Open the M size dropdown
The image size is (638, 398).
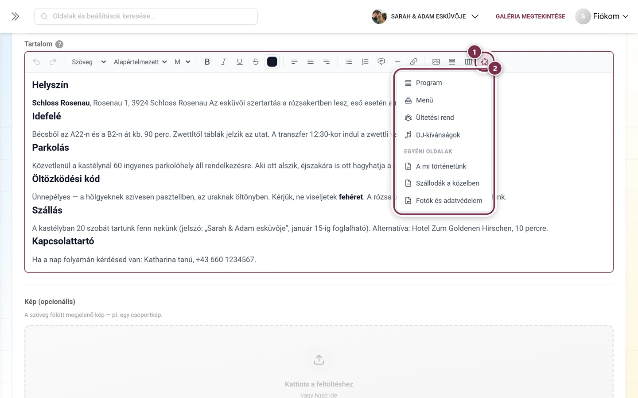182,62
